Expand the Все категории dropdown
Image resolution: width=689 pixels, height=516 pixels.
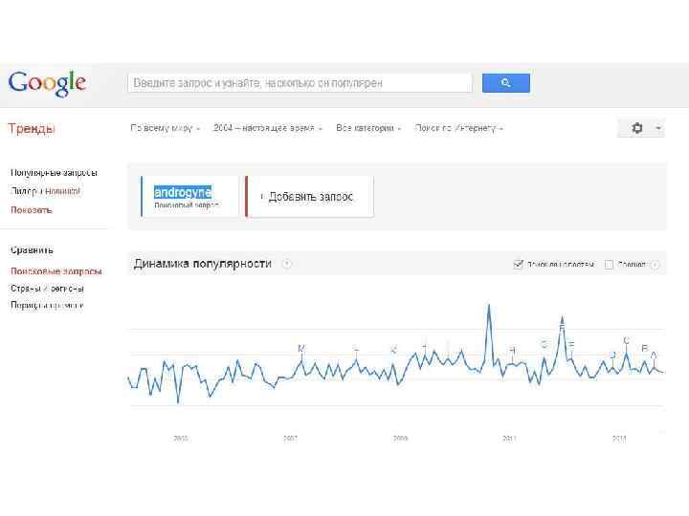tap(368, 128)
